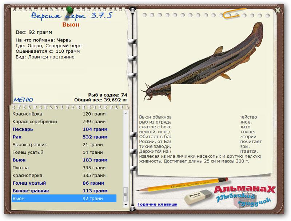Select the Голец усатый 86 грамм row
291x221 pixels.
64,183
